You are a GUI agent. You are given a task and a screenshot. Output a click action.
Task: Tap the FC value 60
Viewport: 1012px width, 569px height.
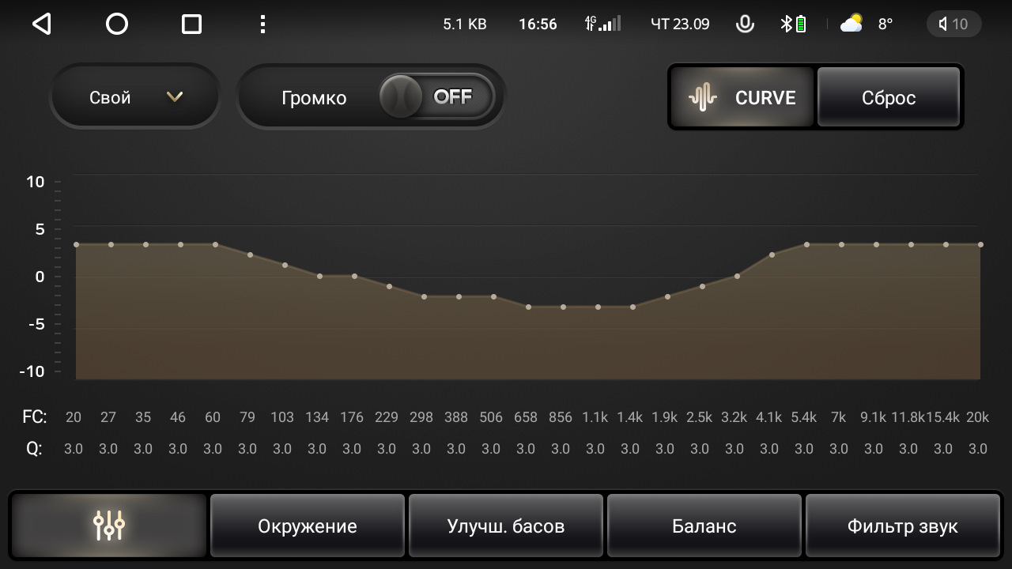click(213, 417)
